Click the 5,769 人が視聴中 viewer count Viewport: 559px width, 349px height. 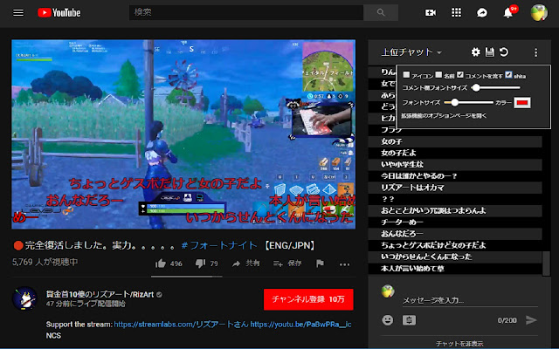(x=45, y=262)
